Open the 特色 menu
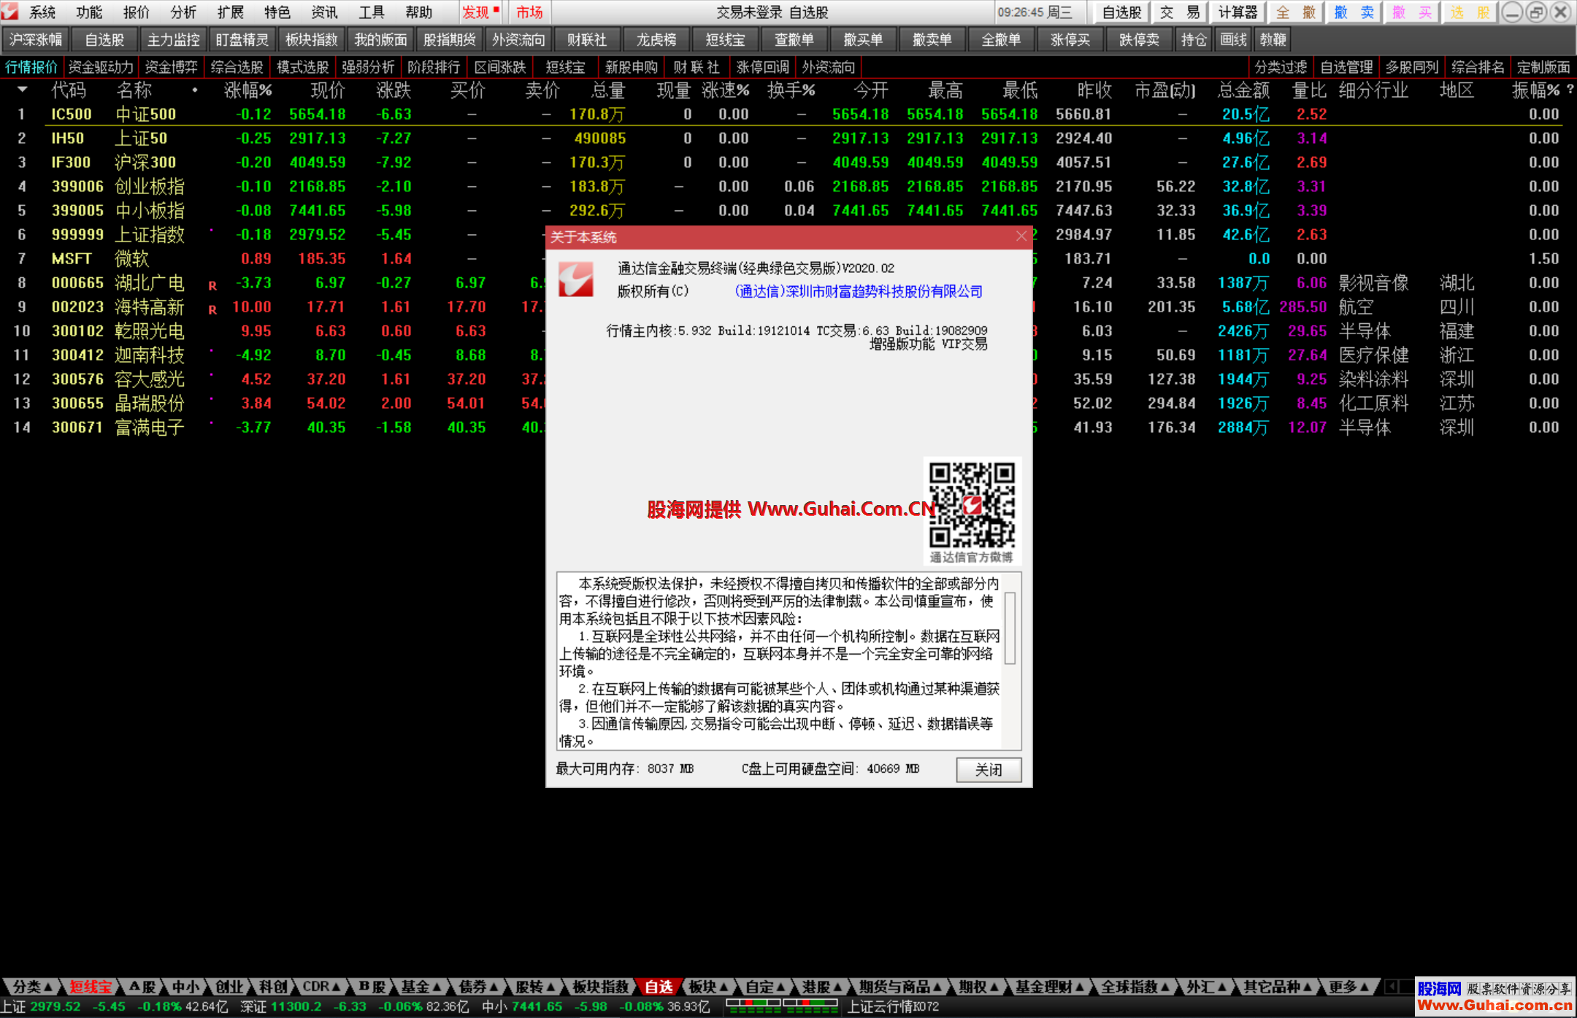This screenshot has height=1018, width=1577. pyautogui.click(x=277, y=12)
